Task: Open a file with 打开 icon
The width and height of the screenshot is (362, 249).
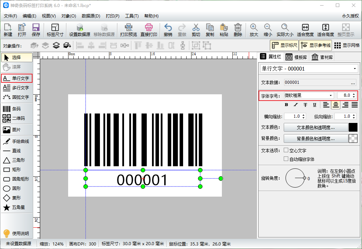Action: click(22, 30)
